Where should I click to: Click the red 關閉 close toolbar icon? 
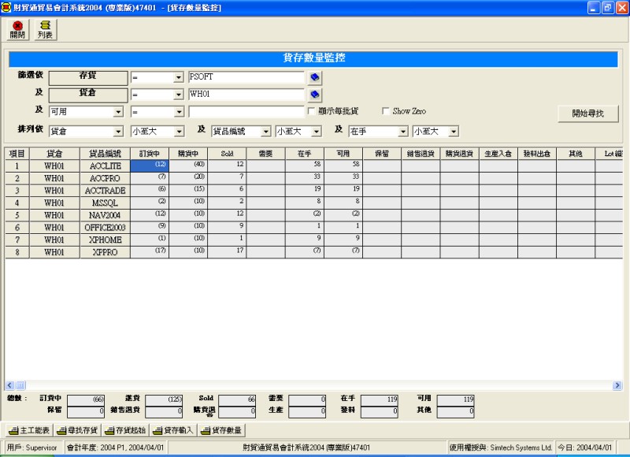[x=17, y=30]
